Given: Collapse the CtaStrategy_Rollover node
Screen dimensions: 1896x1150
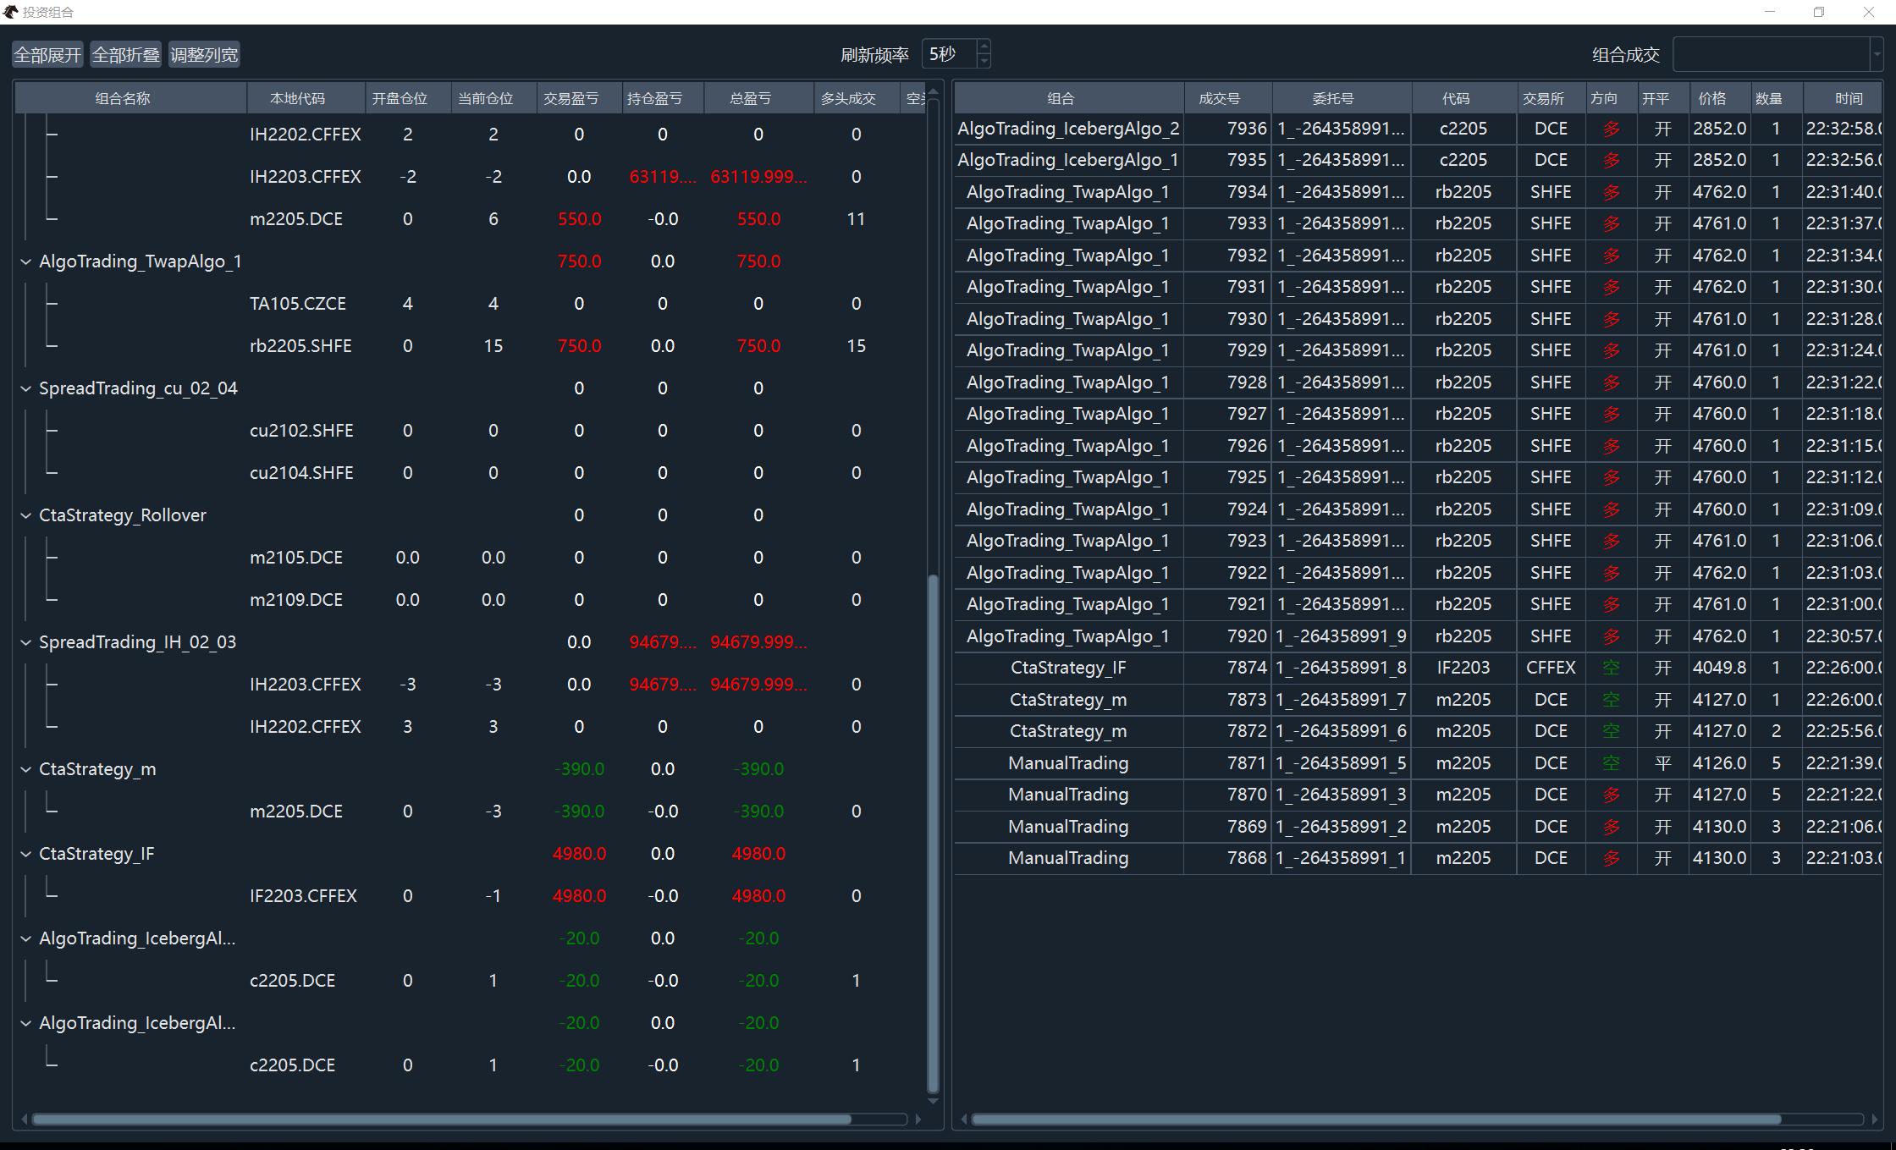Looking at the screenshot, I should (x=25, y=515).
